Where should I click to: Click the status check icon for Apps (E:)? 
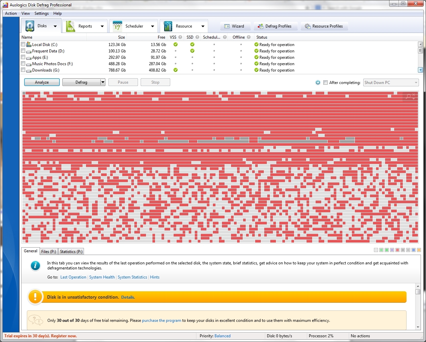pyautogui.click(x=256, y=57)
